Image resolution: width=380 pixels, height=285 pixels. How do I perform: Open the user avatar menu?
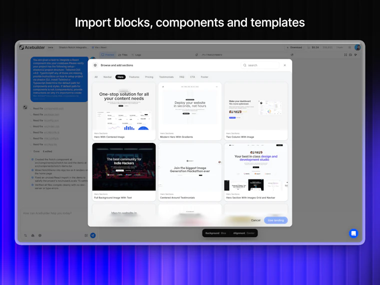click(357, 47)
